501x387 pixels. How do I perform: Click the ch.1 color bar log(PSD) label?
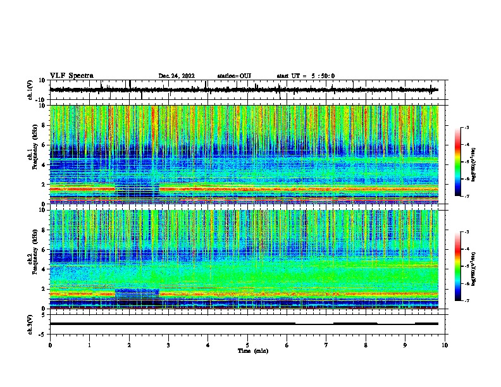[x=474, y=164]
